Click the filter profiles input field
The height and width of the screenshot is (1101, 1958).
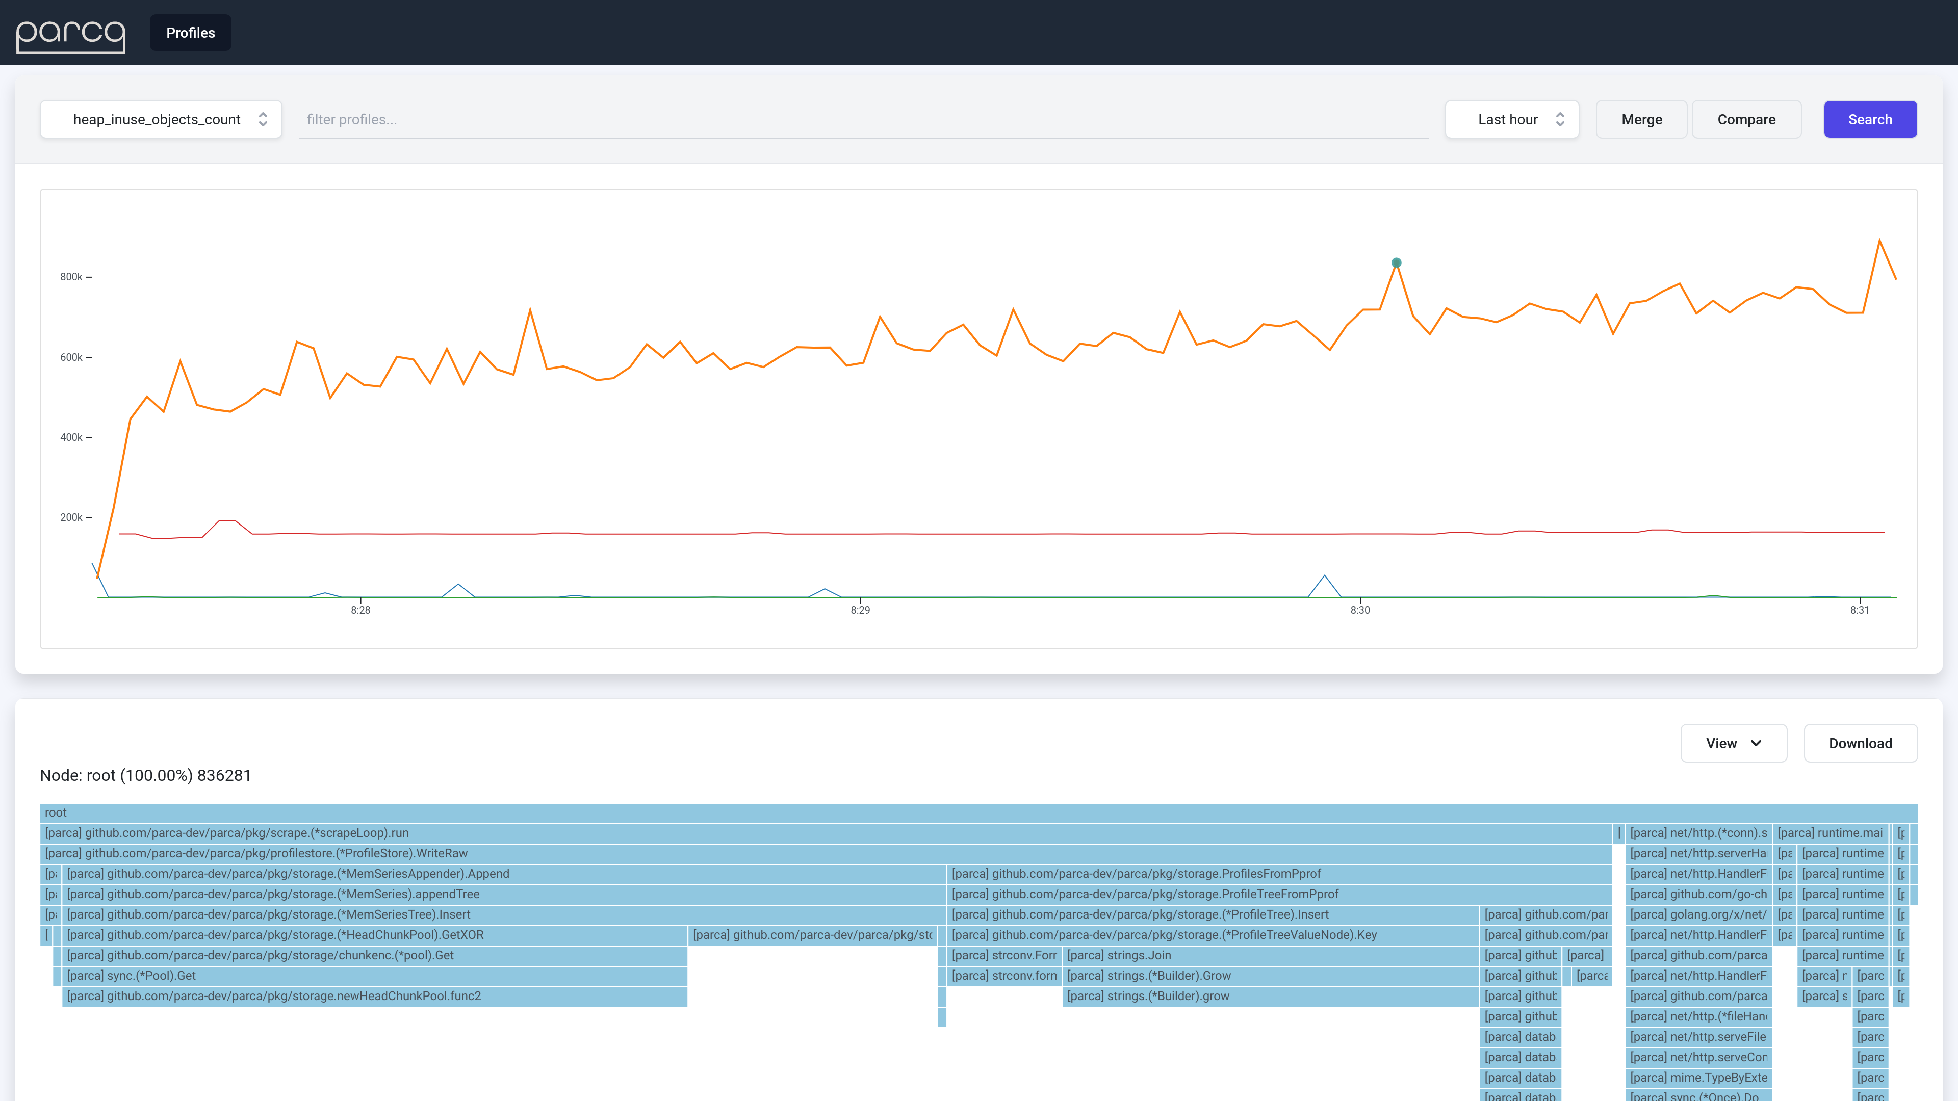tap(863, 119)
